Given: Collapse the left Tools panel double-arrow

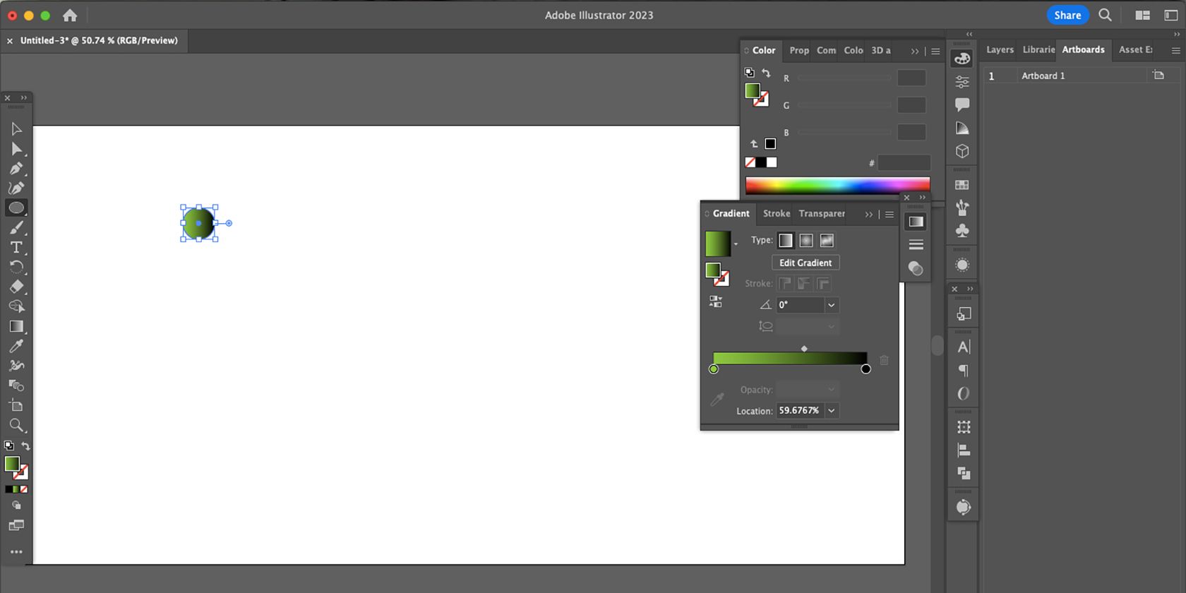Looking at the screenshot, I should tap(24, 97).
